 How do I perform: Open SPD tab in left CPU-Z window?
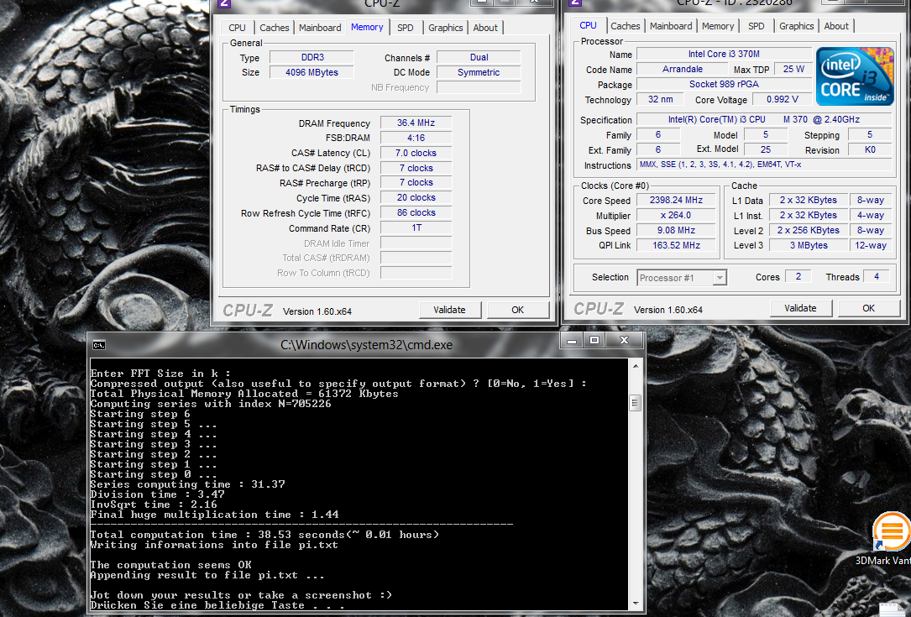coord(406,28)
